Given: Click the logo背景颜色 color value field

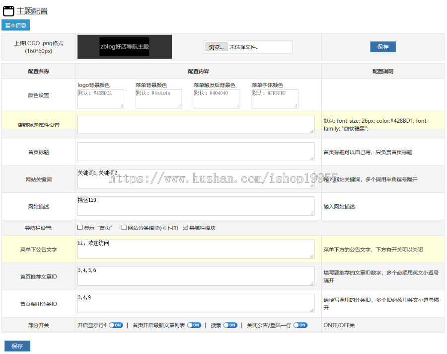Looking at the screenshot, I should coord(99,99).
